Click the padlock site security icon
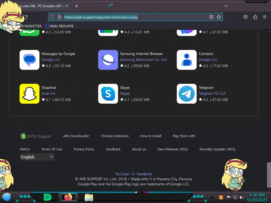 click(60, 17)
